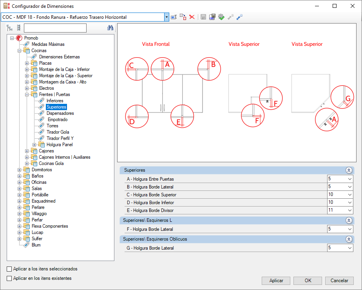This screenshot has width=362, height=290.
Task: Click the Salas folder icon
Action: tap(27, 188)
